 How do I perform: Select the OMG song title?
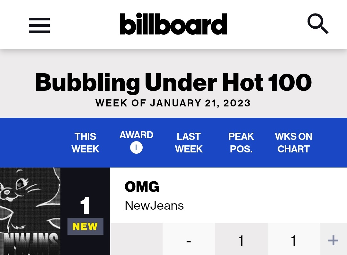coord(142,187)
